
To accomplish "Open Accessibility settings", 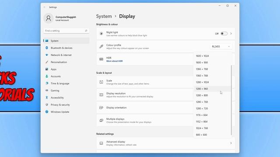I will click(x=66, y=98).
